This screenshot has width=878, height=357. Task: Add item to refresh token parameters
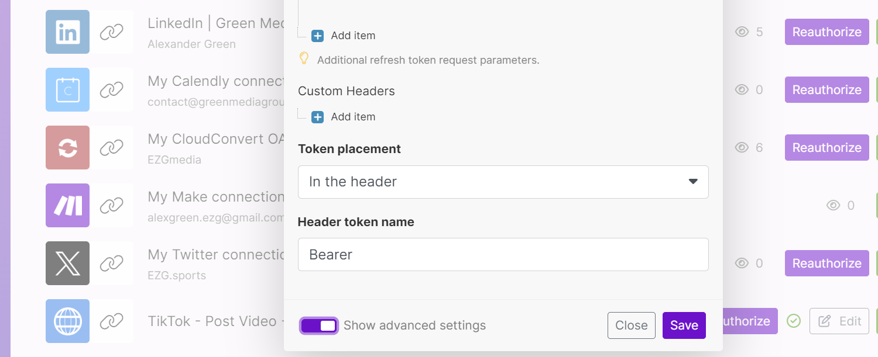click(344, 36)
